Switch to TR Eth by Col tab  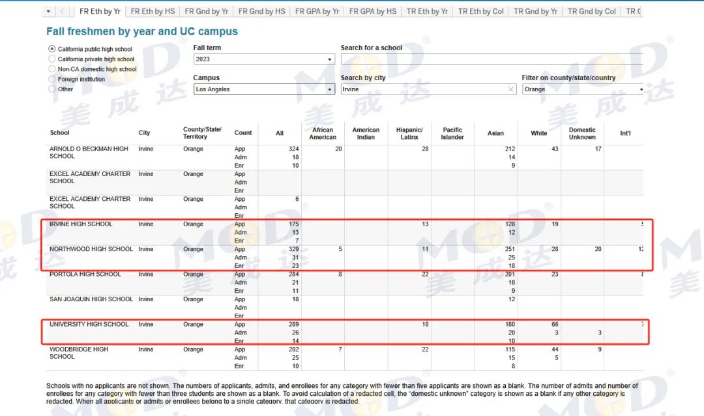(481, 11)
